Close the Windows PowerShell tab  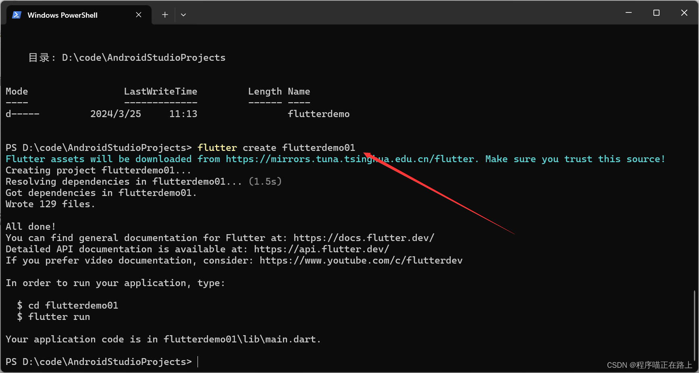tap(139, 15)
